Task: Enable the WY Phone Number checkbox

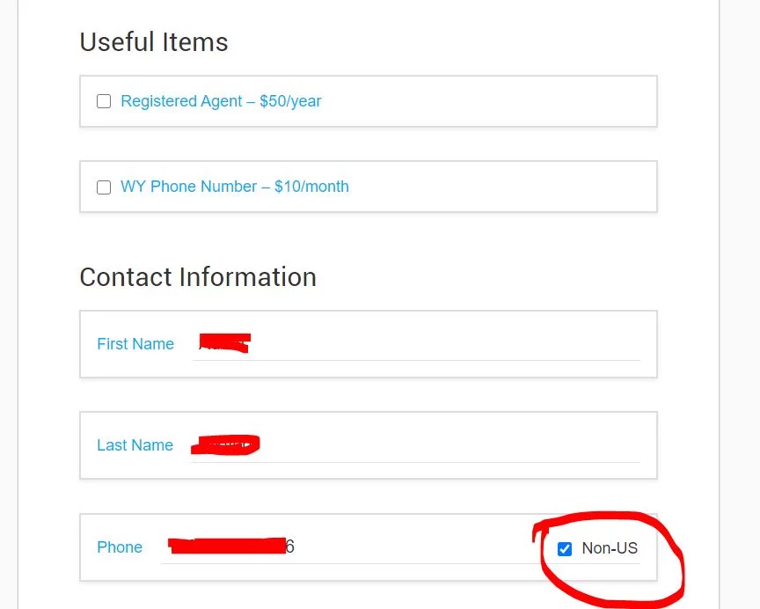Action: 104,187
